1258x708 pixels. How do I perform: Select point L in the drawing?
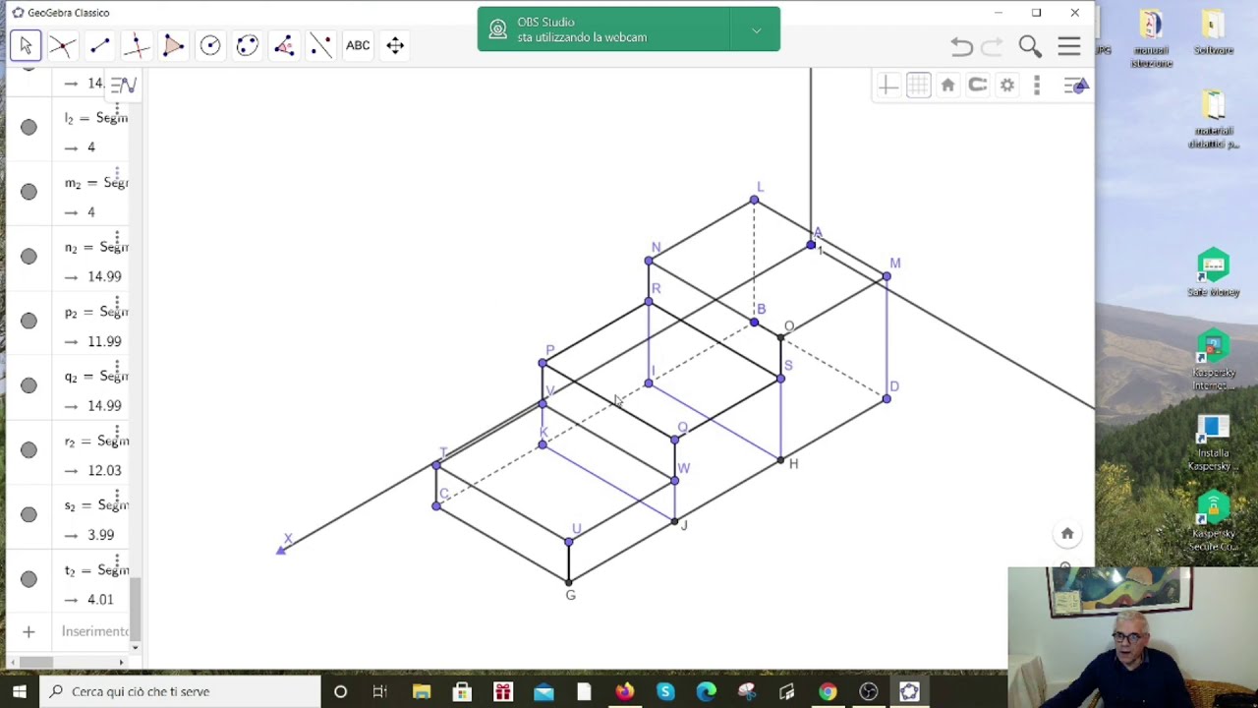tap(754, 201)
